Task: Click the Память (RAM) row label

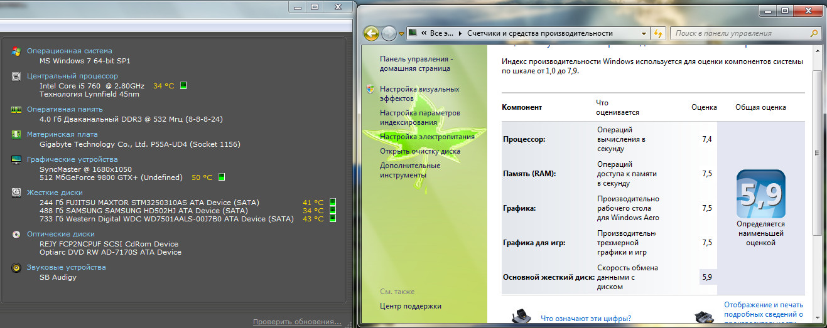Action: coord(529,174)
